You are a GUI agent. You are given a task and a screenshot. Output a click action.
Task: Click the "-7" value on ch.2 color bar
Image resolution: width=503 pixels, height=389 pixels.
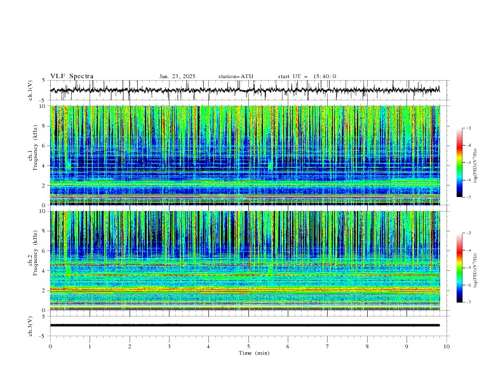point(468,303)
